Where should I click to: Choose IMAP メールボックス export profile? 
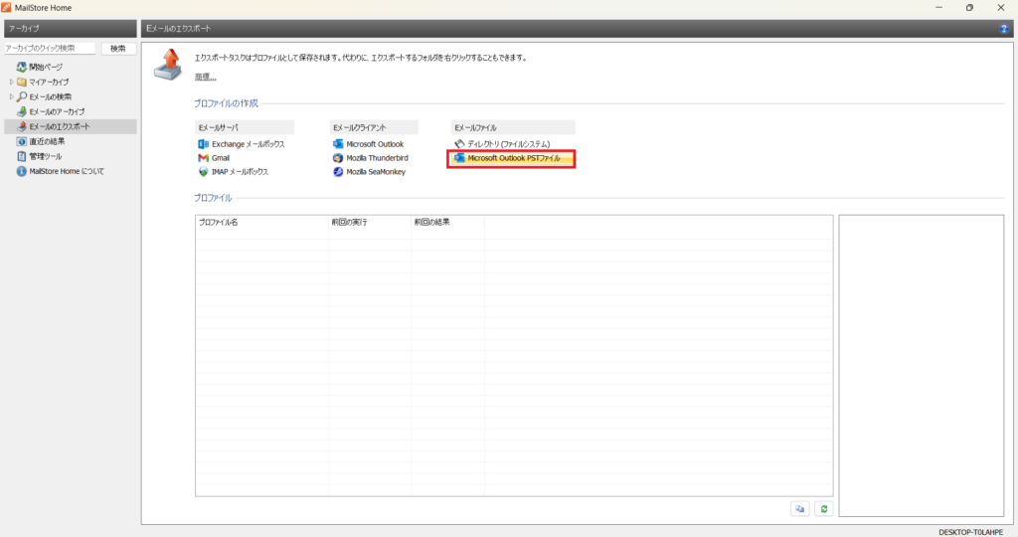point(240,172)
